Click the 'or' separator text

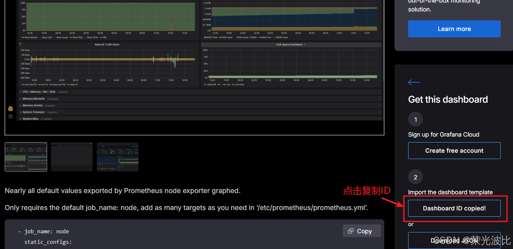(411, 224)
